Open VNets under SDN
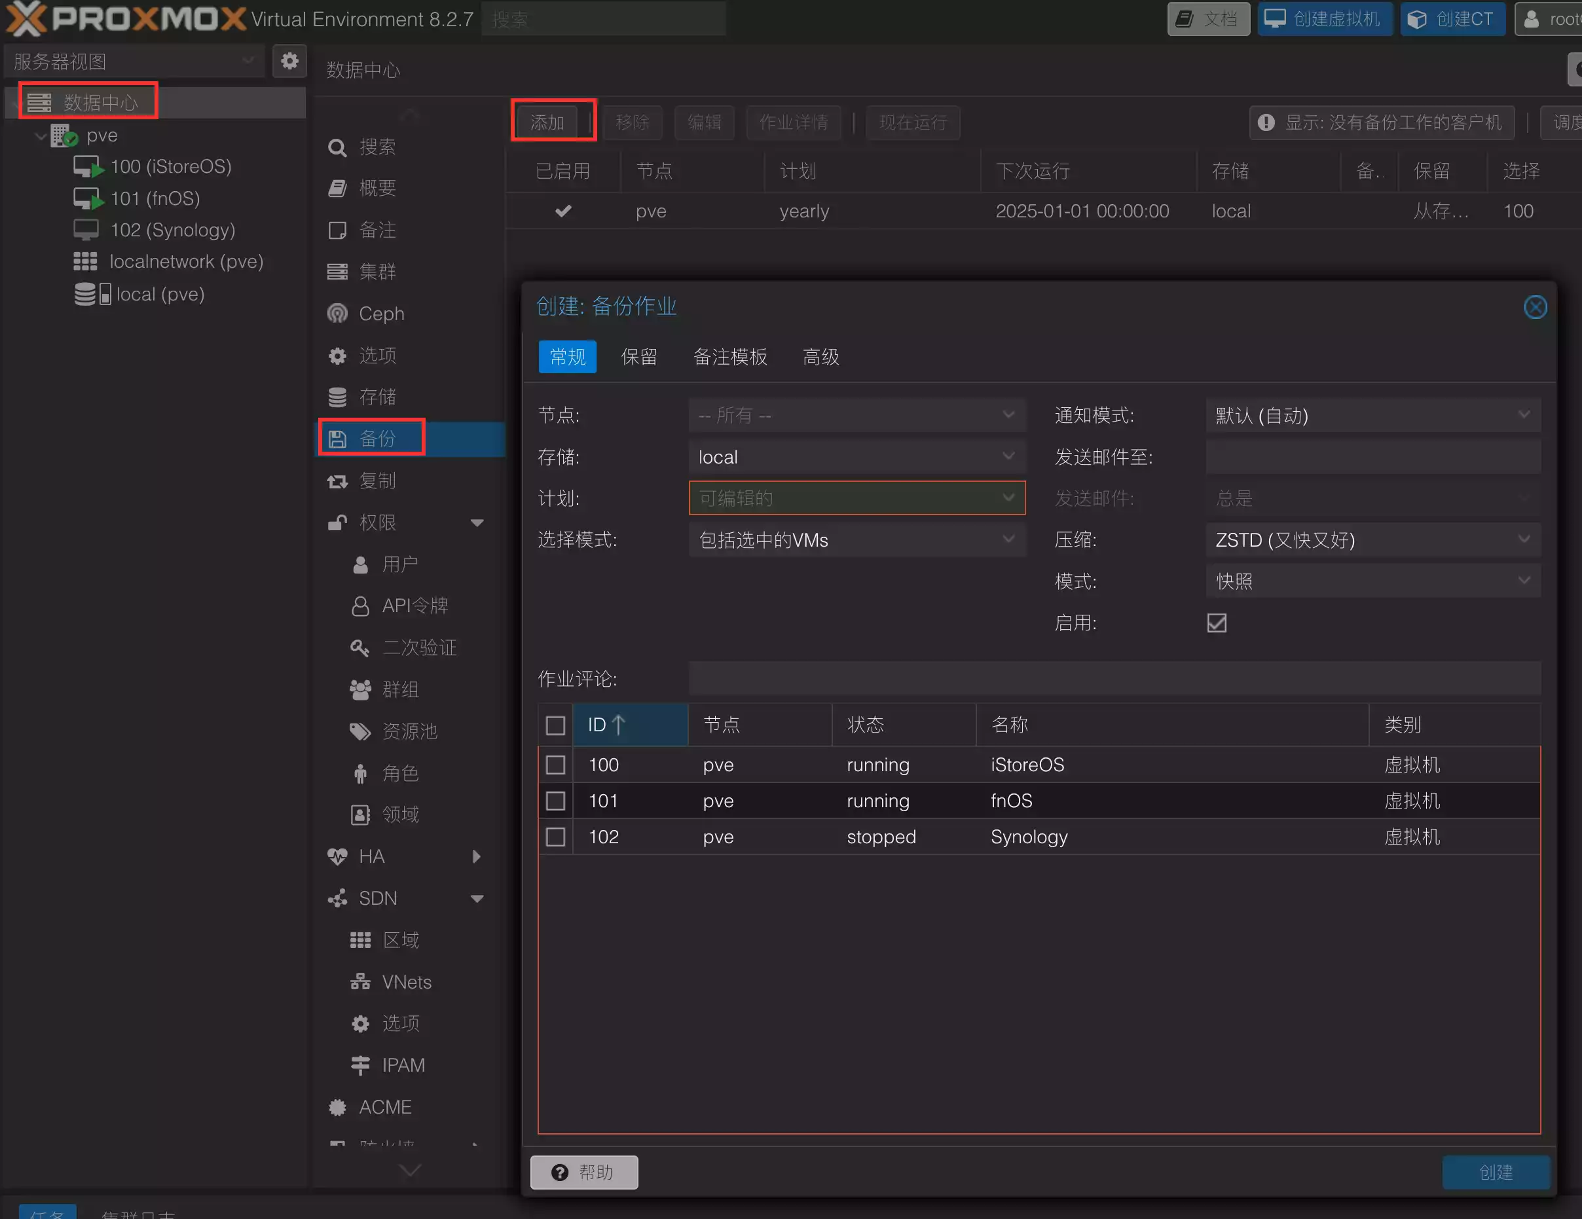Viewport: 1582px width, 1219px height. pos(405,981)
